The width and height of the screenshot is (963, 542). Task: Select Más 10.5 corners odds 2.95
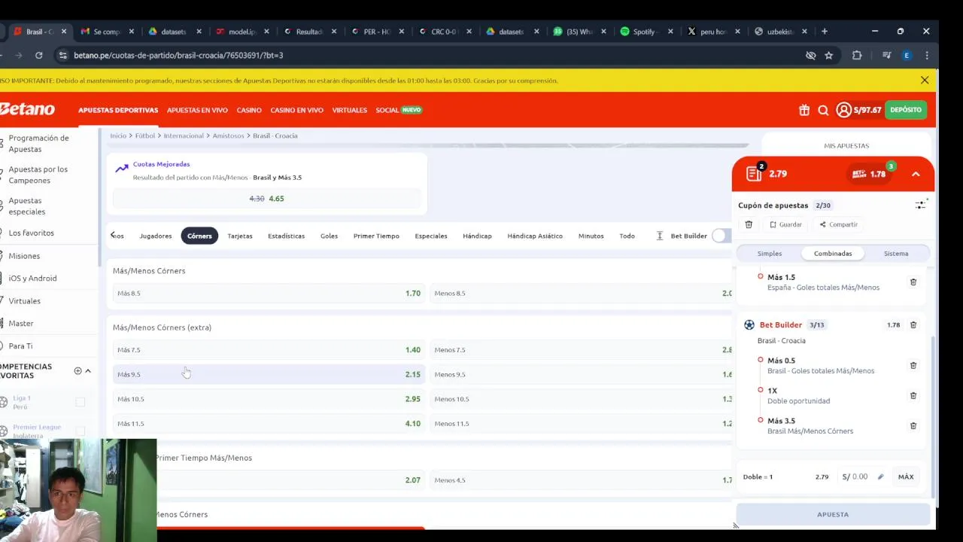[x=269, y=399]
